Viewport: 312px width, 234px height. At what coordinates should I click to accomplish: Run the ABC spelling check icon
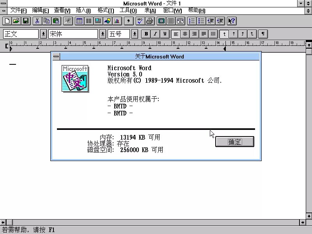click(140, 21)
